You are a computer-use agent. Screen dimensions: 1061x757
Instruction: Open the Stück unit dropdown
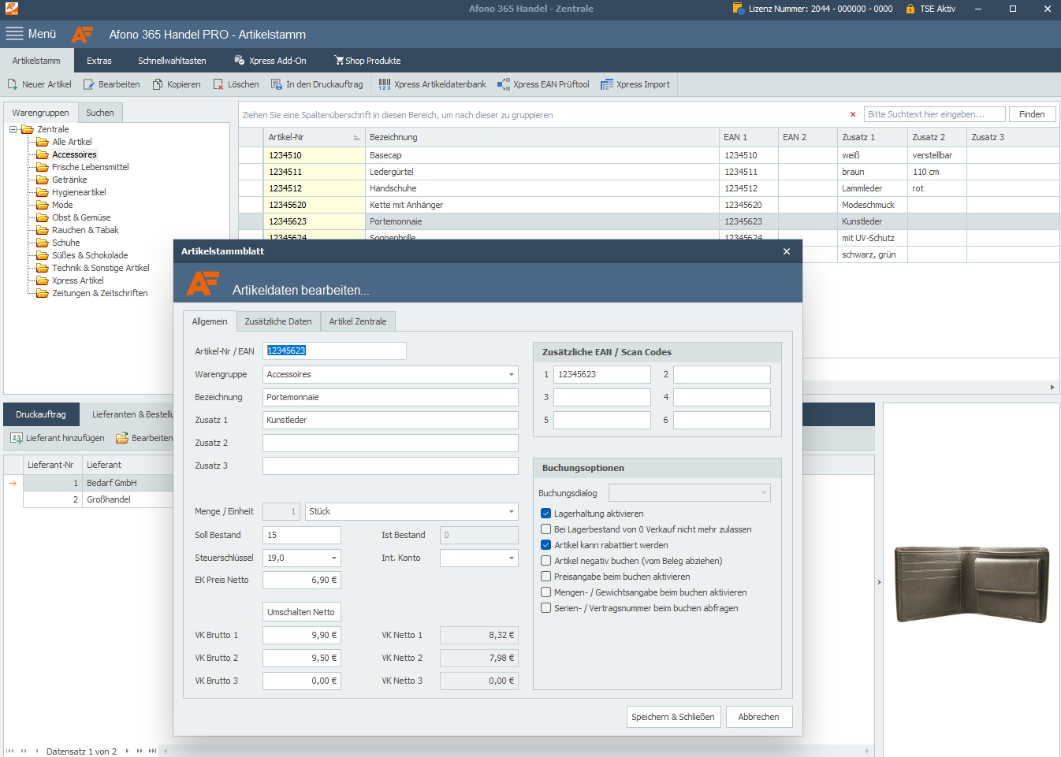(511, 512)
